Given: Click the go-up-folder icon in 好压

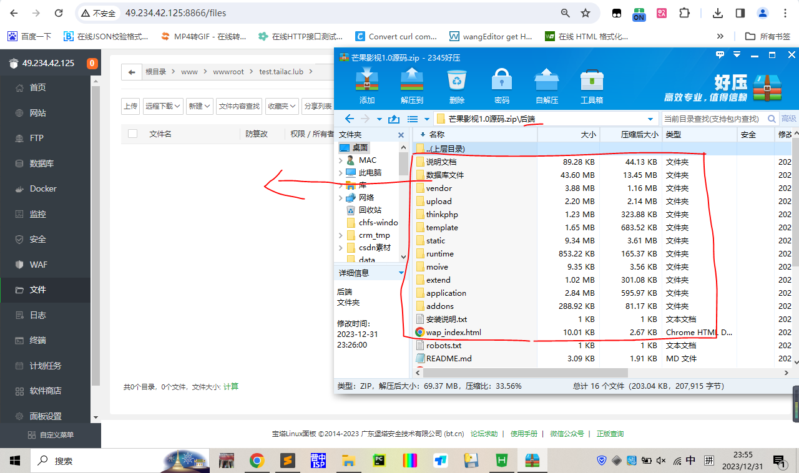Looking at the screenshot, I should pos(393,119).
